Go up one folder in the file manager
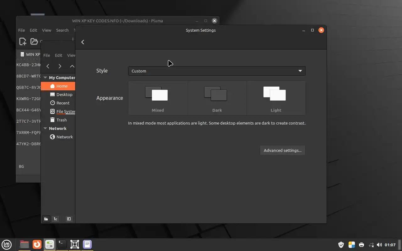 pyautogui.click(x=72, y=66)
